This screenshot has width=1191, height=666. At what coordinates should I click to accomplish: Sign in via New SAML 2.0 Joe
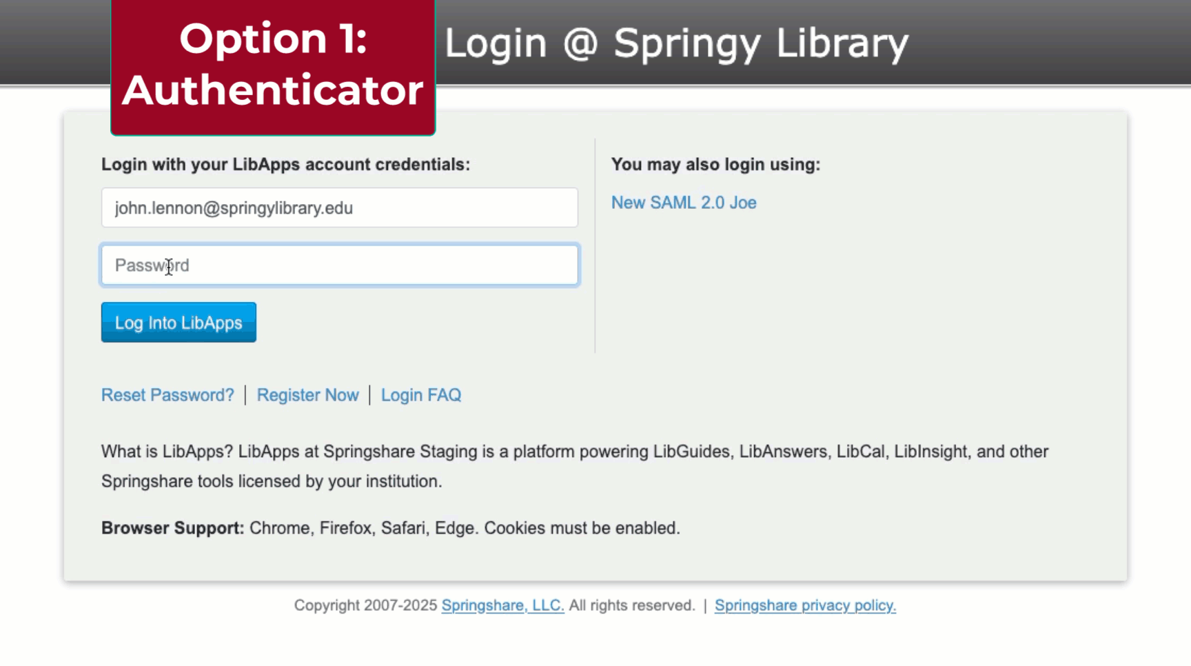pos(684,203)
